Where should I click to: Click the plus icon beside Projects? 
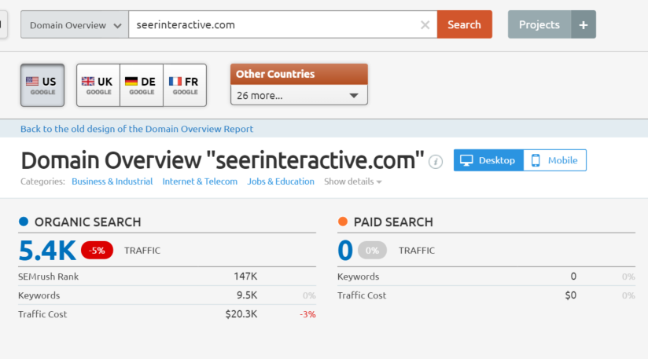tap(584, 24)
